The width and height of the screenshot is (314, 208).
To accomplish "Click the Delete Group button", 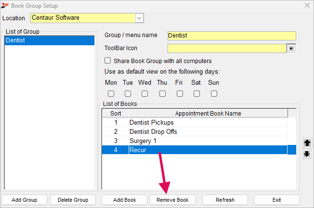I will pos(73,200).
